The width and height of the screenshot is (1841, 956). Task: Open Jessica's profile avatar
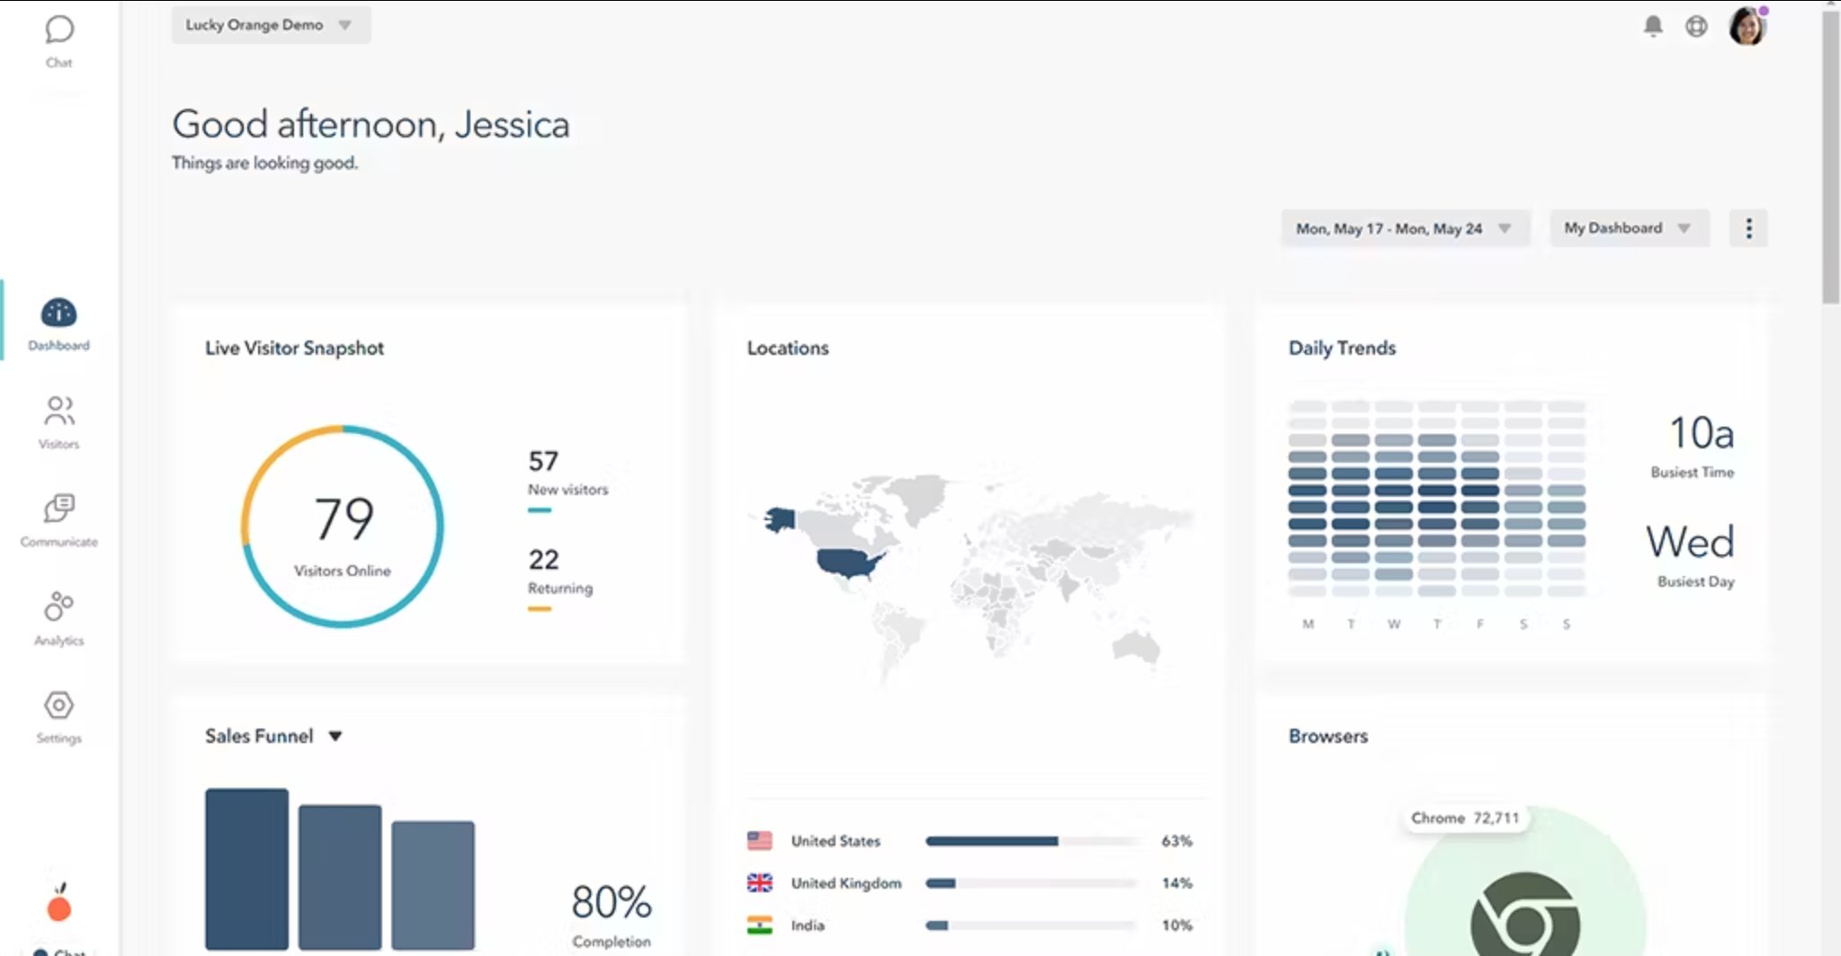pyautogui.click(x=1747, y=26)
